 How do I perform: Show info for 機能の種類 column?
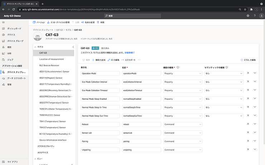coord(178,67)
